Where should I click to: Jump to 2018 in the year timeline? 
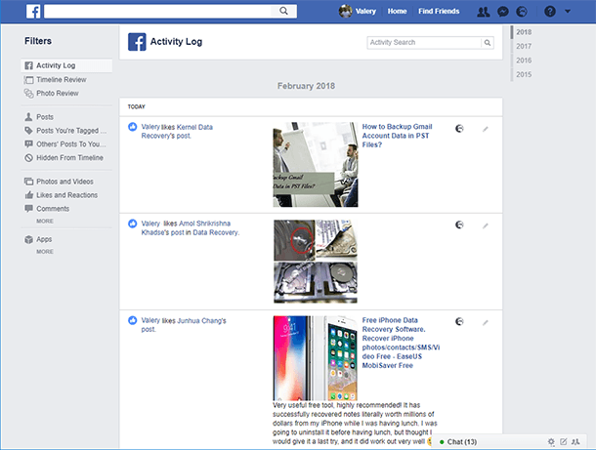pyautogui.click(x=524, y=32)
